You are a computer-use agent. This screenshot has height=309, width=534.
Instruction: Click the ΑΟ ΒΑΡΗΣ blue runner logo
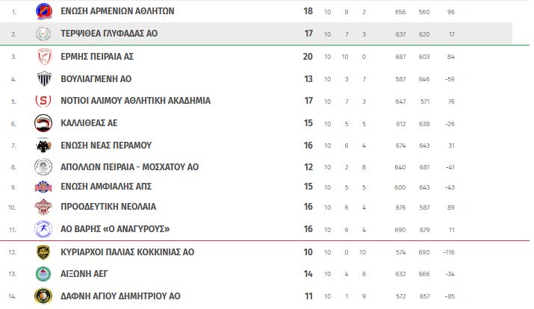point(43,229)
